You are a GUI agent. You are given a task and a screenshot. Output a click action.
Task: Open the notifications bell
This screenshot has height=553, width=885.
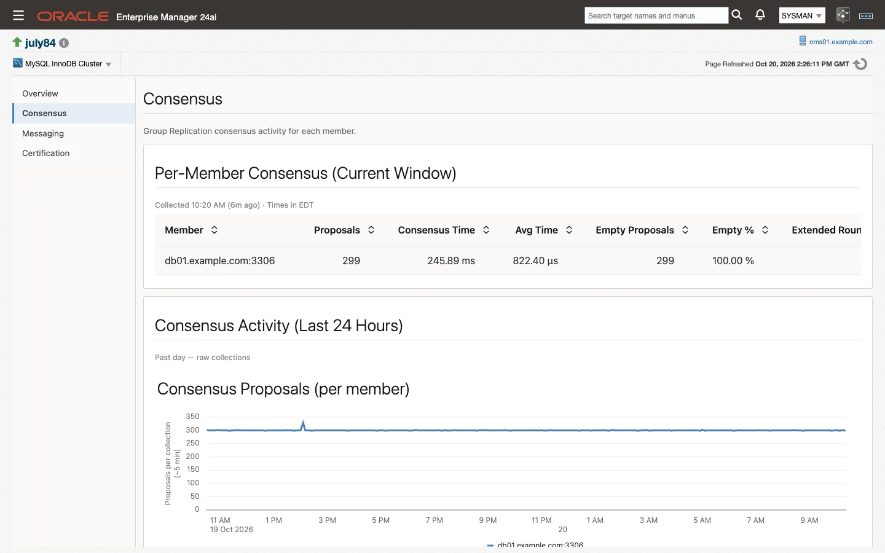tap(760, 15)
